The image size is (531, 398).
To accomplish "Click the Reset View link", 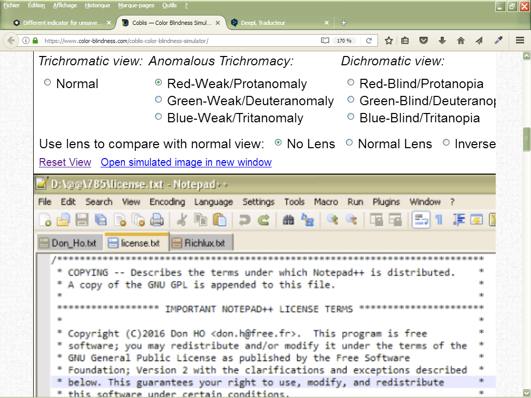I will click(x=65, y=162).
